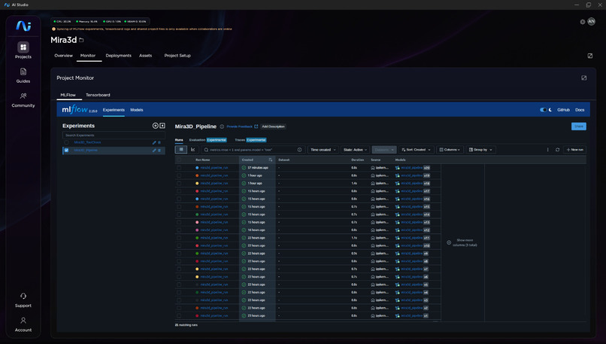Switch runs to chart view
The height and width of the screenshot is (344, 606).
tap(193, 149)
